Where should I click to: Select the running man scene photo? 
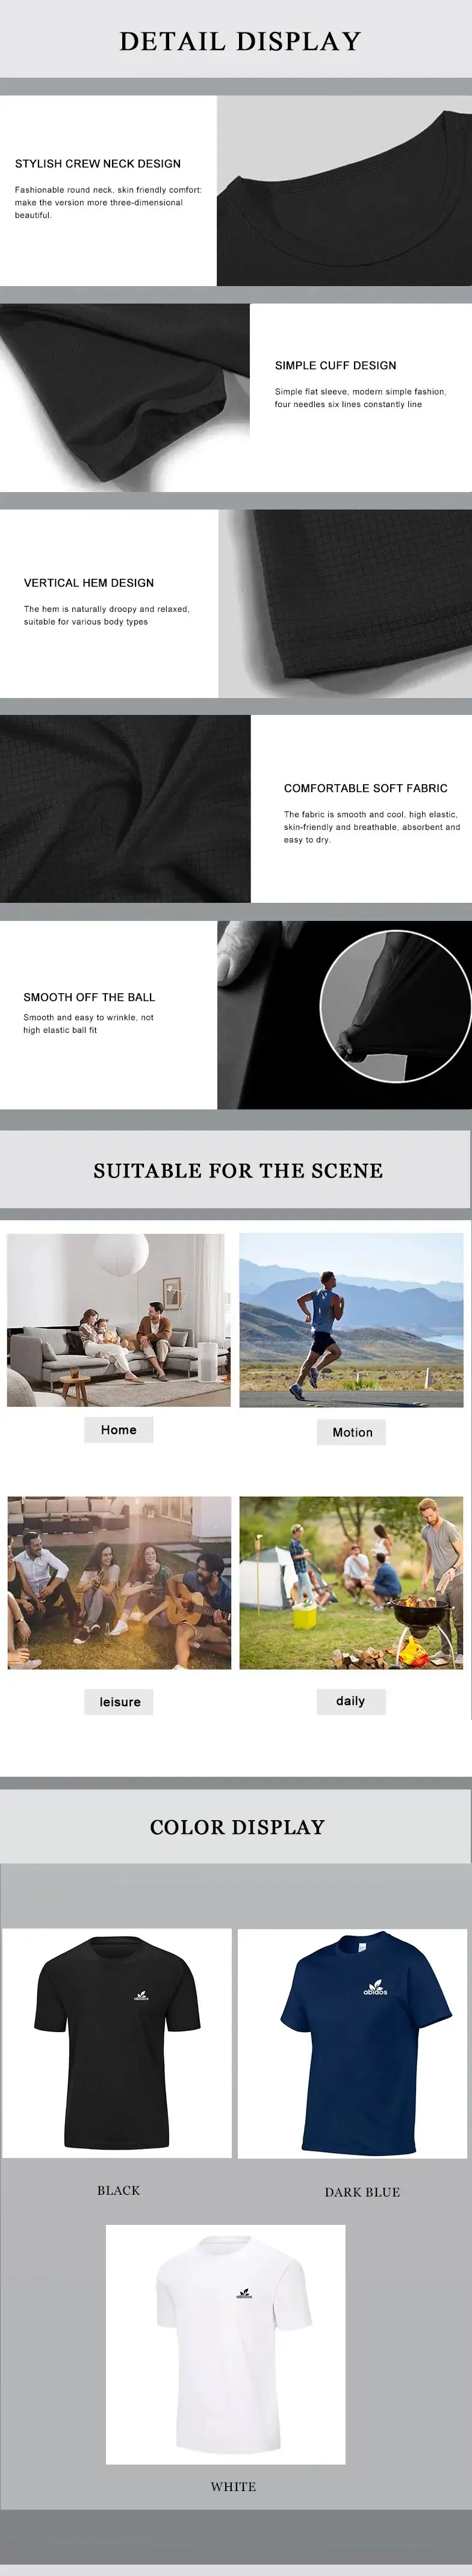[x=351, y=1320]
